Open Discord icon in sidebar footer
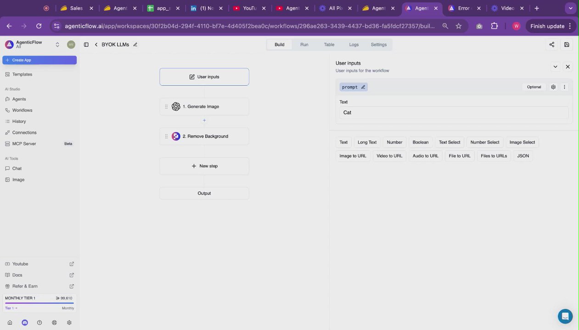The height and width of the screenshot is (330, 579). click(x=25, y=323)
